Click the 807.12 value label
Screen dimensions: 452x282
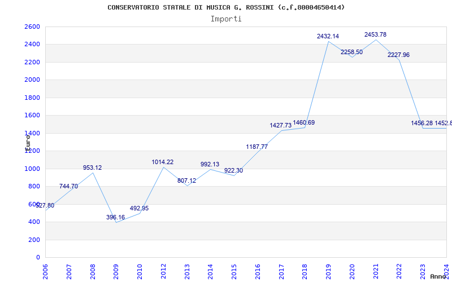(186, 180)
